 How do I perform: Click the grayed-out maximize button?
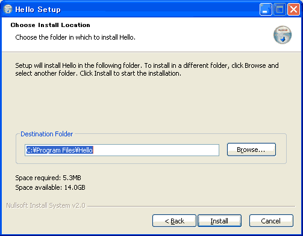tap(280, 9)
